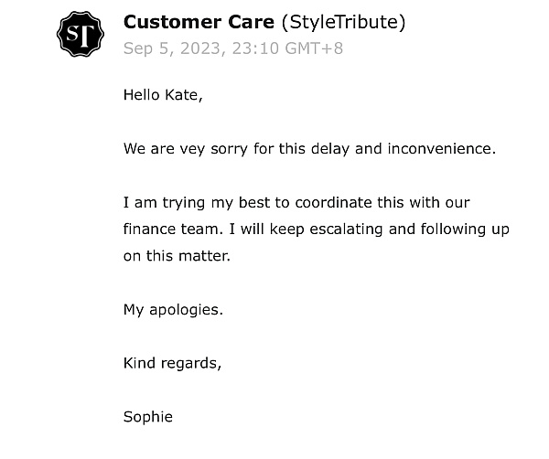Click the words finance team
The height and width of the screenshot is (459, 549).
pyautogui.click(x=173, y=229)
